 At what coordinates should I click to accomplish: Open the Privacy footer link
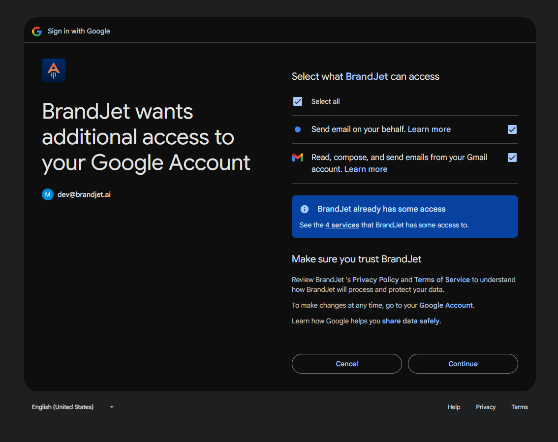485,407
